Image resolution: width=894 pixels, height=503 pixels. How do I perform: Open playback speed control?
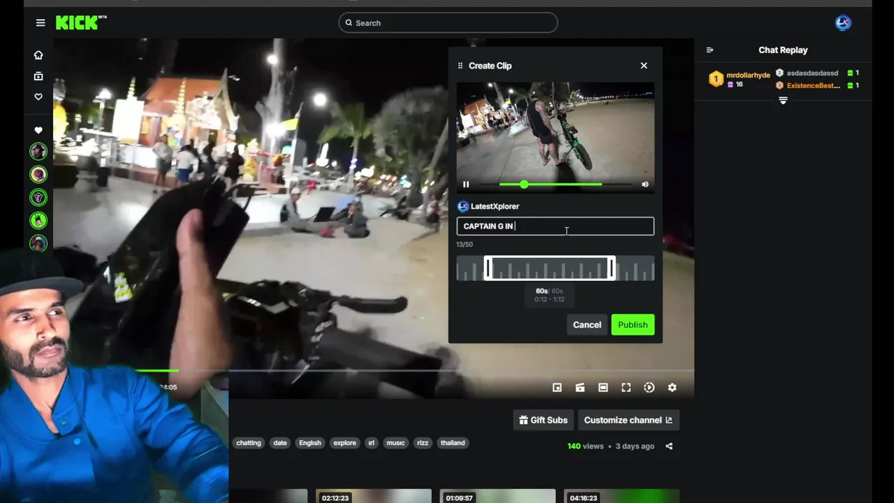pyautogui.click(x=649, y=388)
